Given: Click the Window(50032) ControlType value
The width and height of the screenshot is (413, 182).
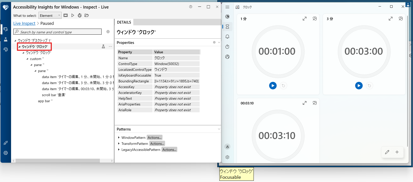Looking at the screenshot, I should pos(177,64).
